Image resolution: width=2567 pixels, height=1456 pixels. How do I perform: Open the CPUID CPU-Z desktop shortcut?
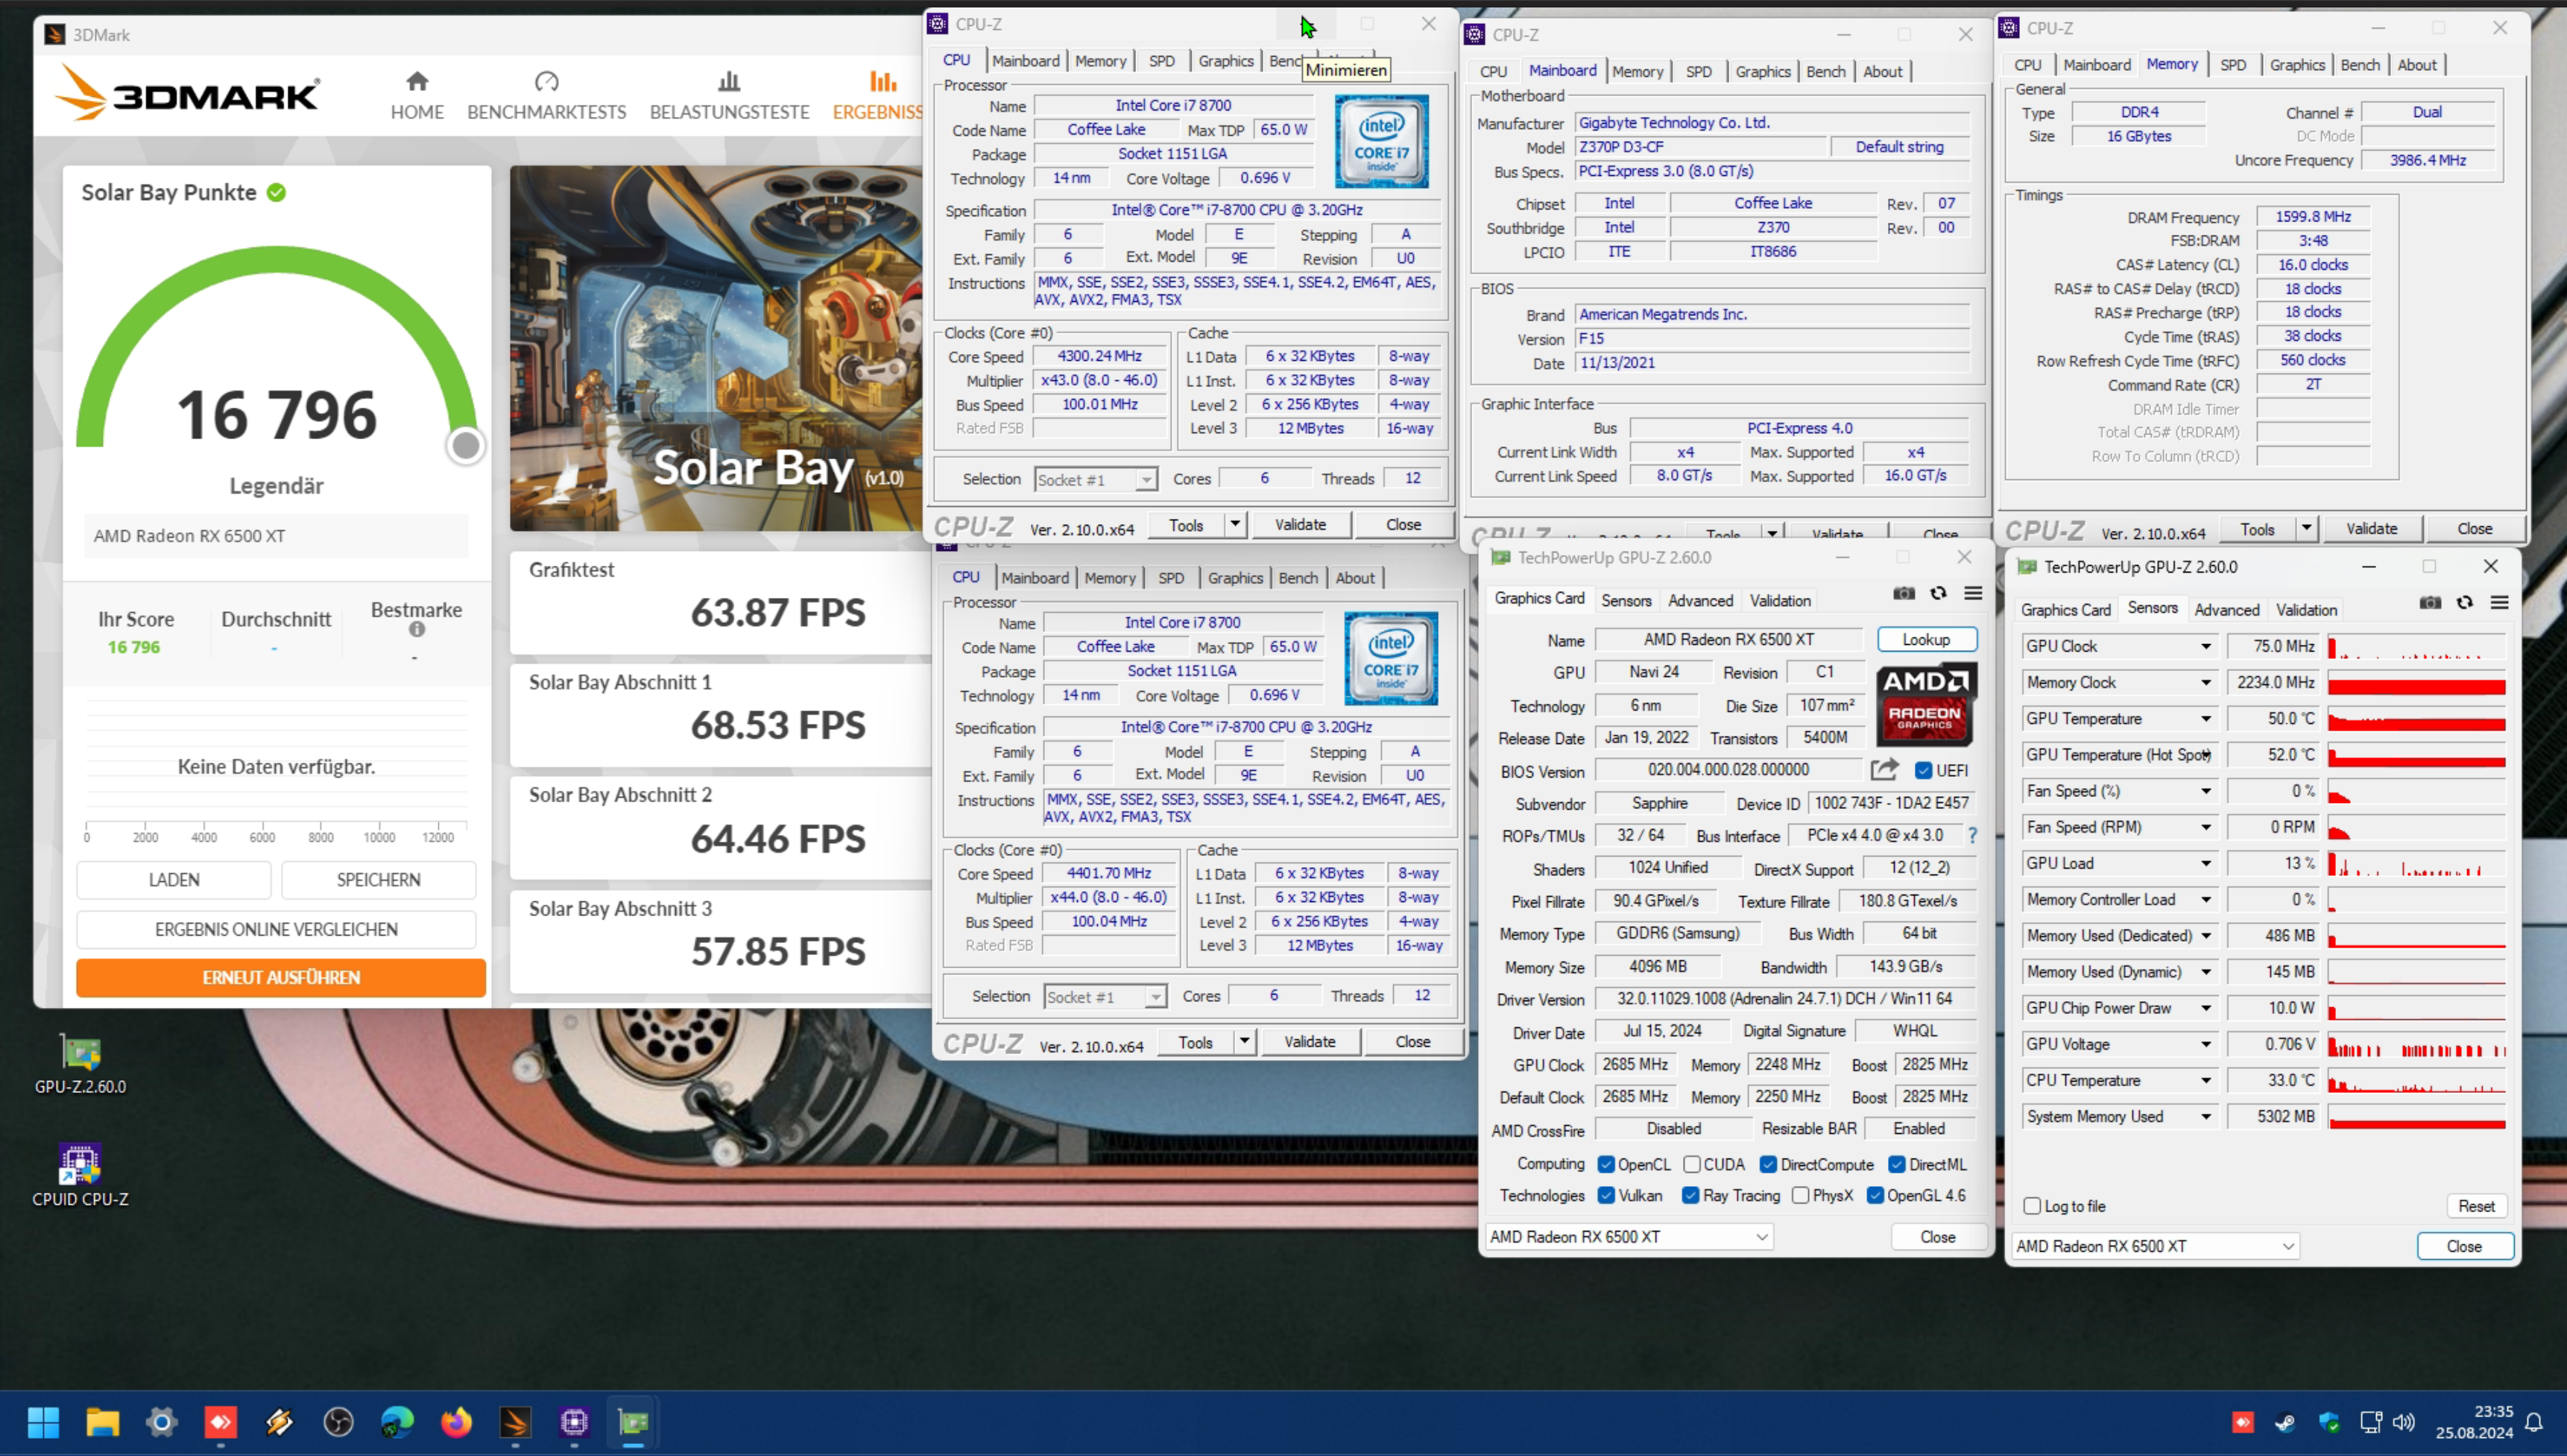coord(80,1176)
